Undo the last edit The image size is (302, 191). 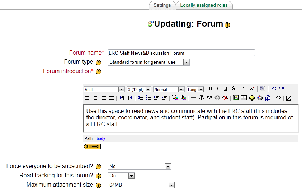coord(274,89)
